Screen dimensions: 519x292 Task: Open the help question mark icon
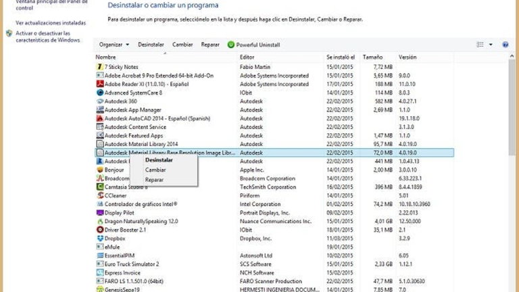click(505, 45)
